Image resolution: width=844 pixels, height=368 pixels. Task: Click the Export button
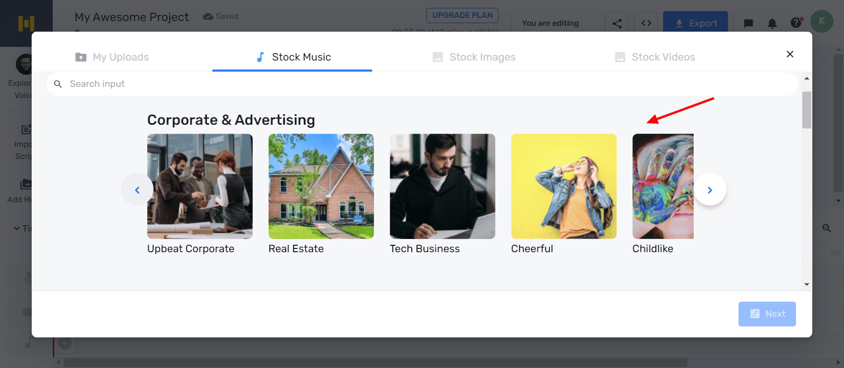[x=695, y=23]
